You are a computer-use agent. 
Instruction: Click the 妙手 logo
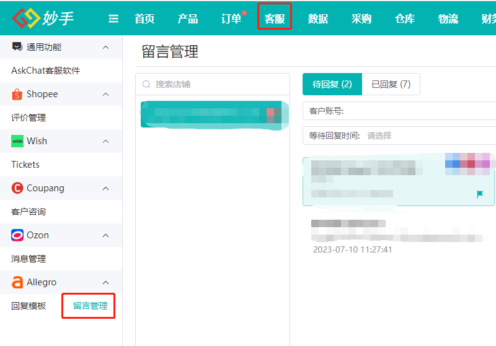click(43, 18)
